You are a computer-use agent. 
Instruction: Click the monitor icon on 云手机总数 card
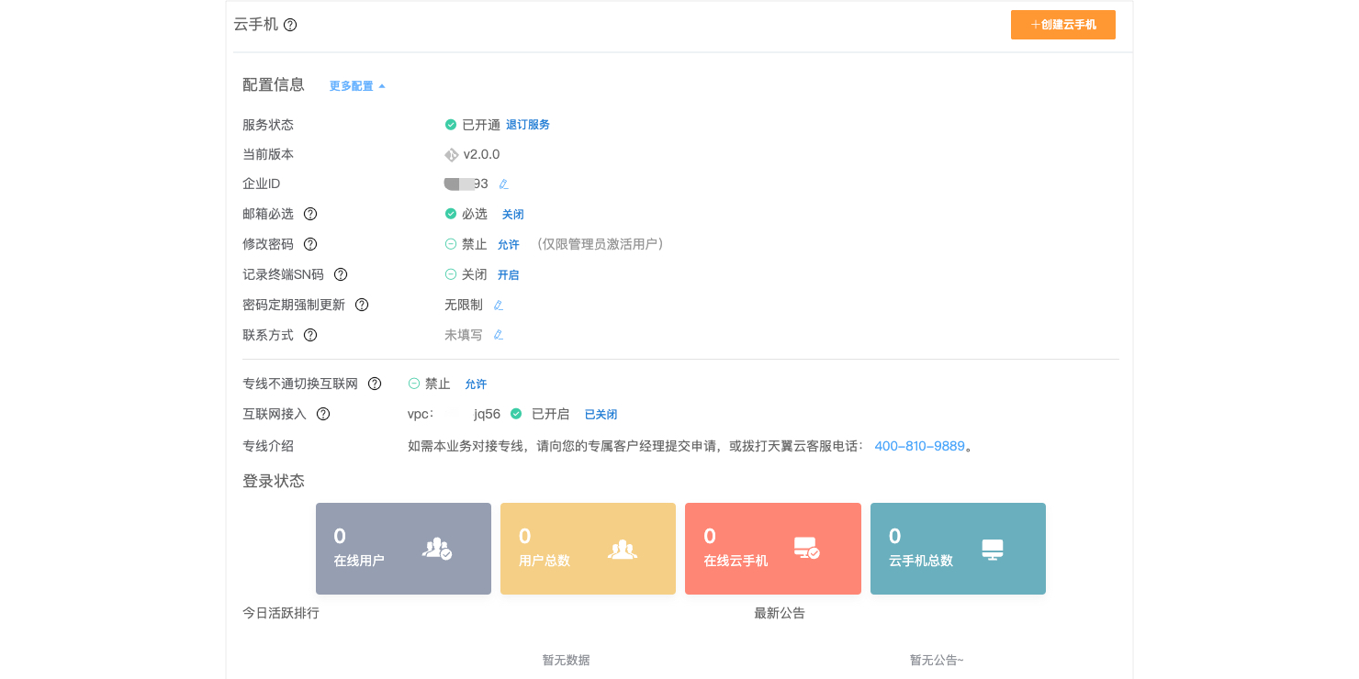click(x=993, y=548)
